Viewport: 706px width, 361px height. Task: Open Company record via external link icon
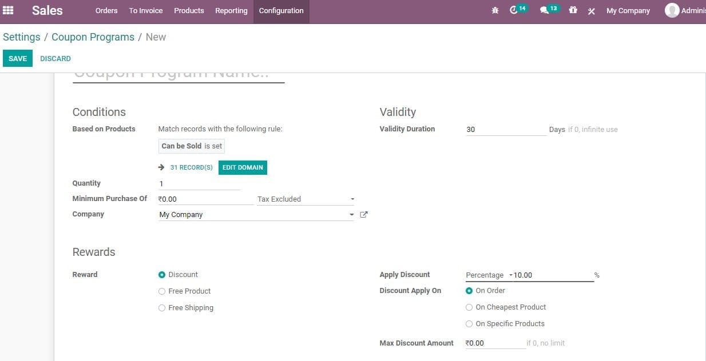tap(364, 214)
